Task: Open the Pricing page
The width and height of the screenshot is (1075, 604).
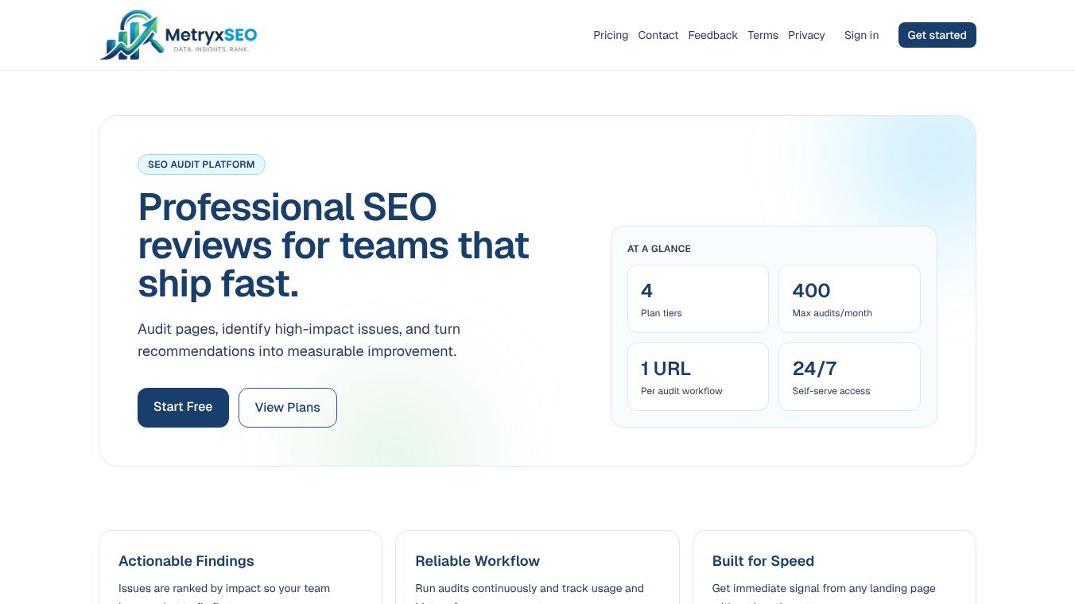Action: pos(610,35)
